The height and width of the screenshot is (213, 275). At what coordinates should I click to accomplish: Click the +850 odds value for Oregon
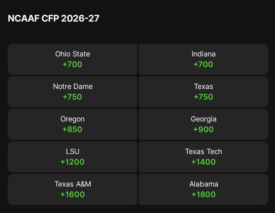(x=72, y=130)
